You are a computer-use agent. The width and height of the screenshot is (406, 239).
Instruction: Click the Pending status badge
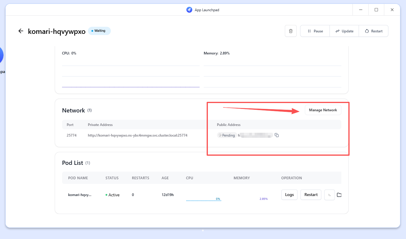[226, 135]
